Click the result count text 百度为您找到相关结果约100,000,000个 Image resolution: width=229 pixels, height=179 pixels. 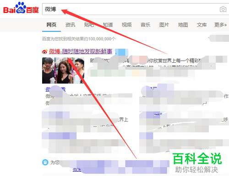click(79, 39)
